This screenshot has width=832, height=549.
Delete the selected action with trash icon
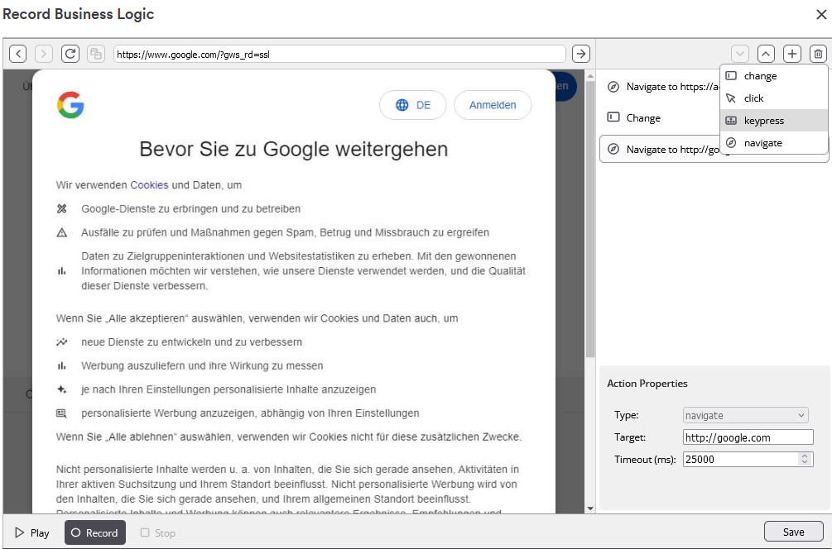pyautogui.click(x=818, y=54)
